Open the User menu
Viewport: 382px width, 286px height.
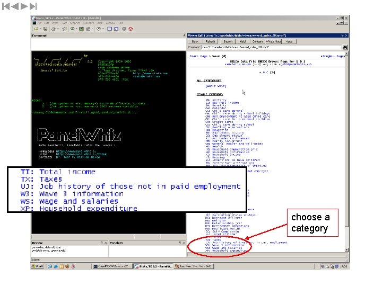click(x=100, y=23)
